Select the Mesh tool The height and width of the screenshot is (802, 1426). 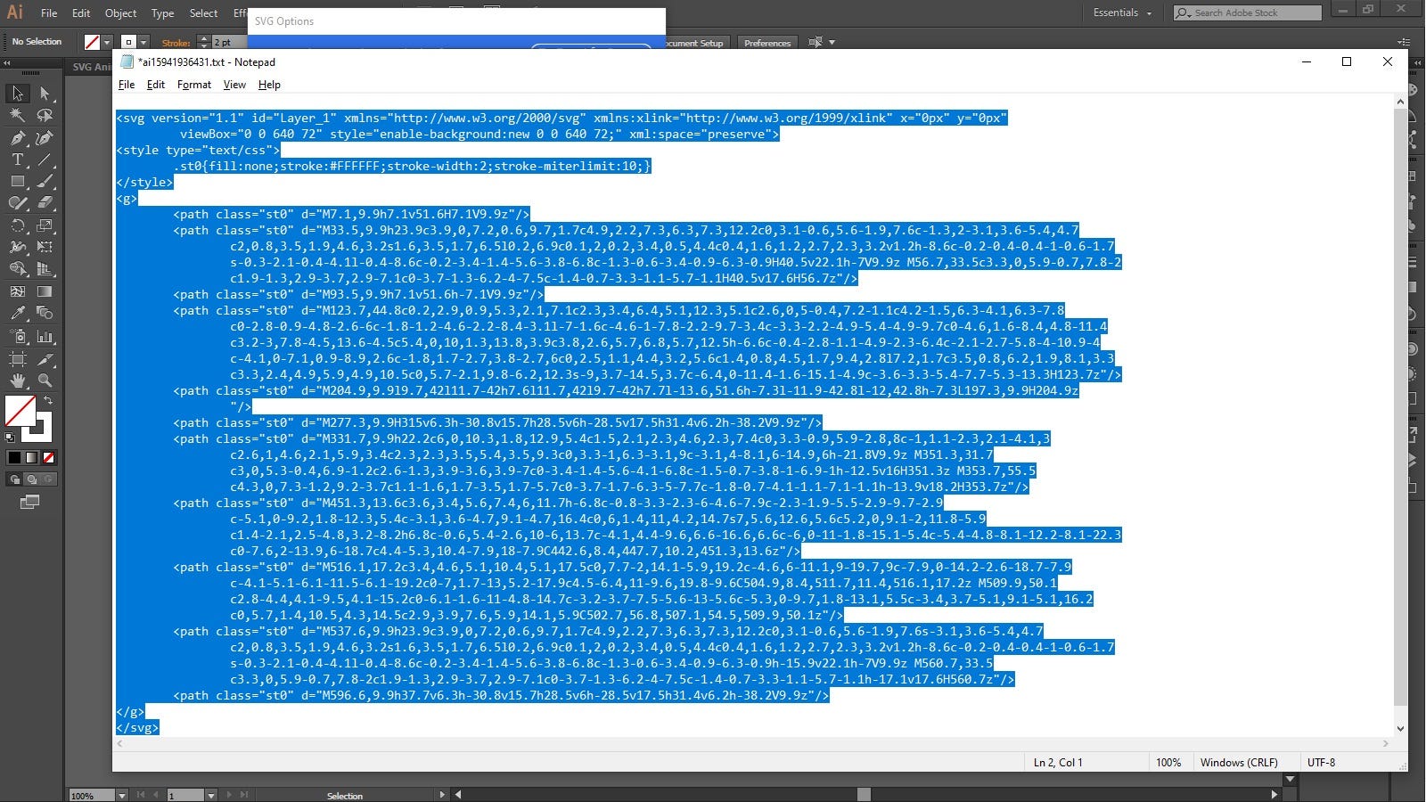point(17,291)
